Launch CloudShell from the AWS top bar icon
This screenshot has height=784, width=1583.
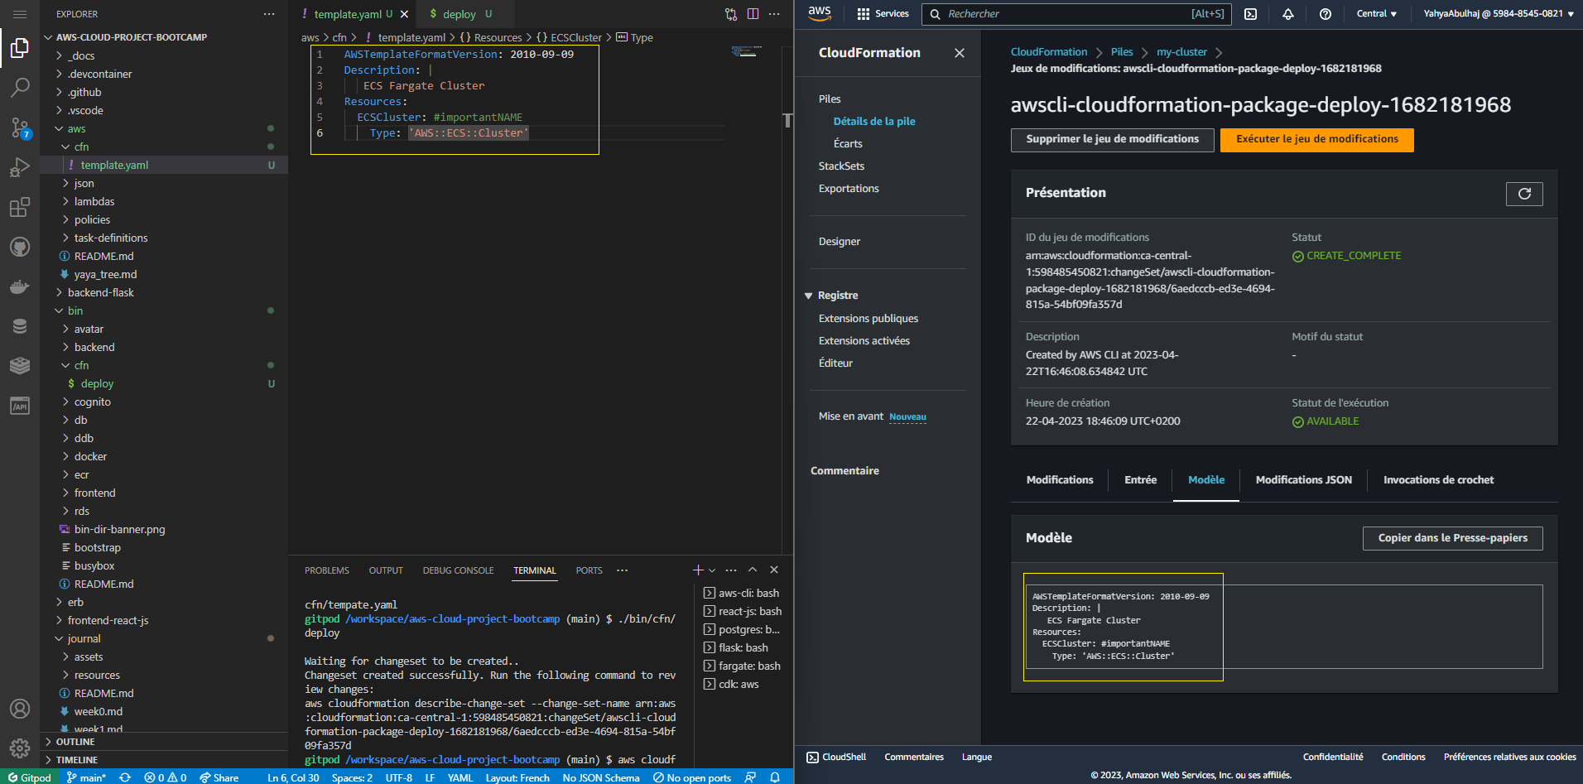click(1251, 14)
